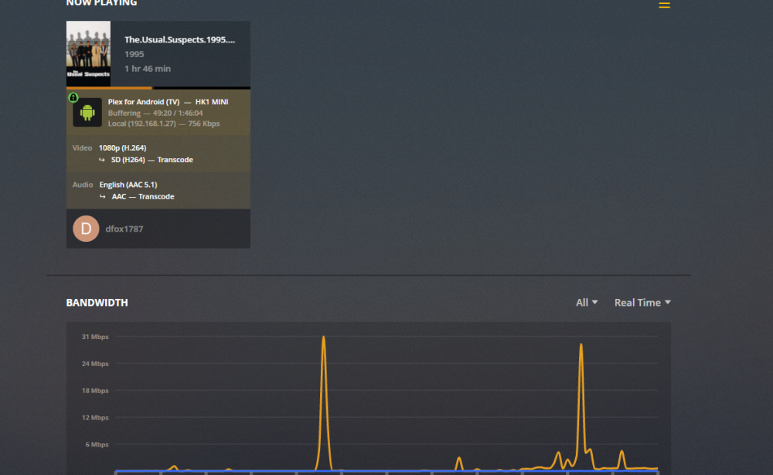The image size is (773, 475).
Task: Click the 24 Mbps axis label
Action: (x=95, y=364)
